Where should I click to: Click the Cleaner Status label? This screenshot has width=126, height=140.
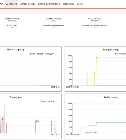[x=12, y=19]
